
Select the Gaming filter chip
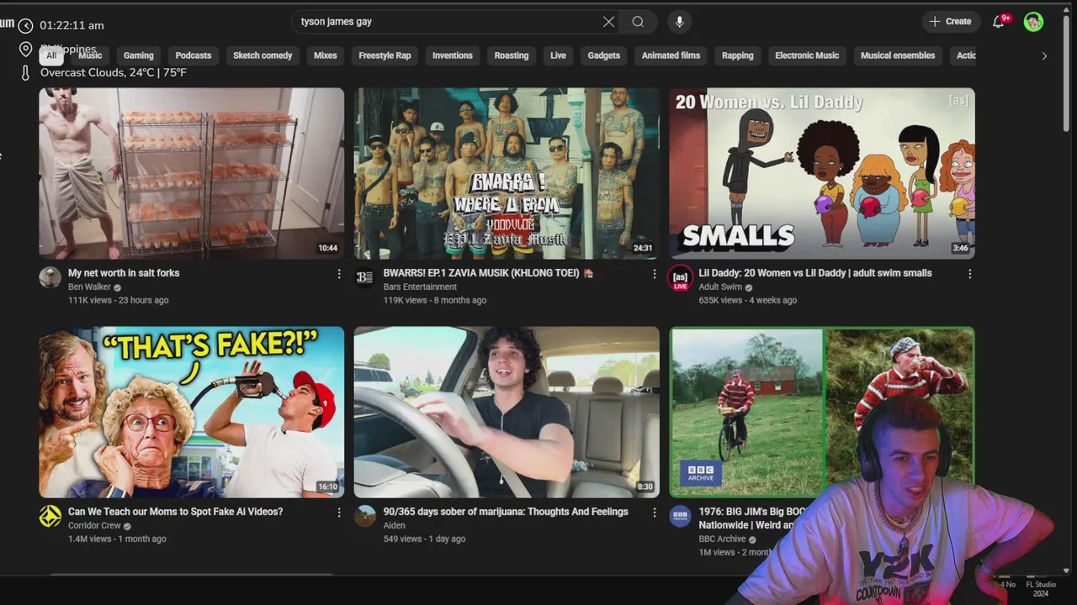[139, 55]
